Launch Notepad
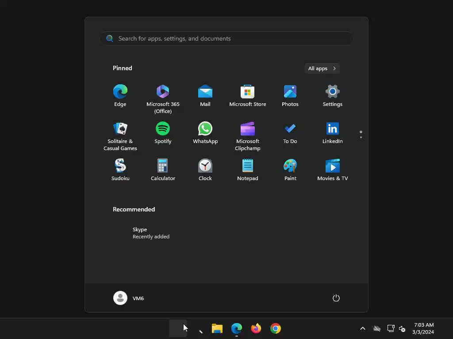The height and width of the screenshot is (339, 453). click(x=248, y=170)
